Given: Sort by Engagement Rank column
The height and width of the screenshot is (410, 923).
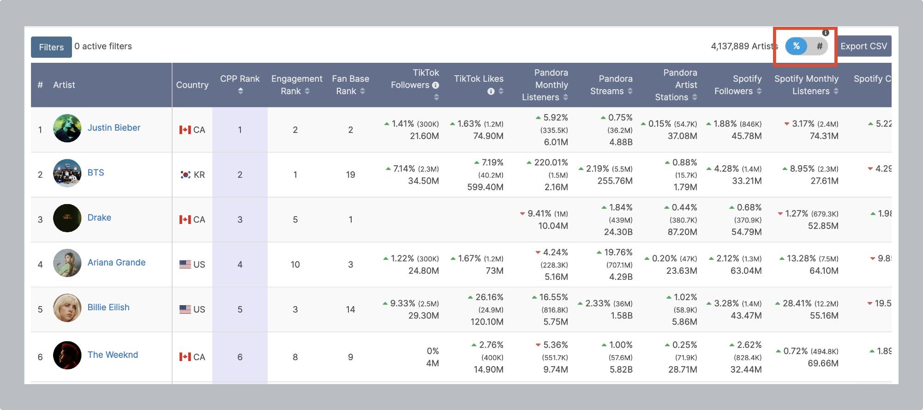Looking at the screenshot, I should pos(307,91).
